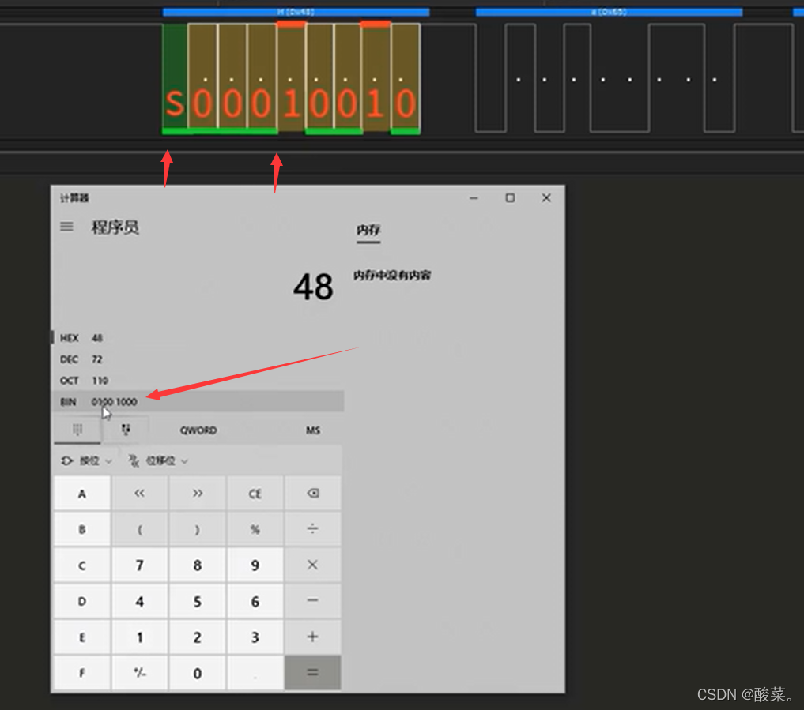This screenshot has width=804, height=710.
Task: Click hex digit A key
Action: click(x=82, y=494)
